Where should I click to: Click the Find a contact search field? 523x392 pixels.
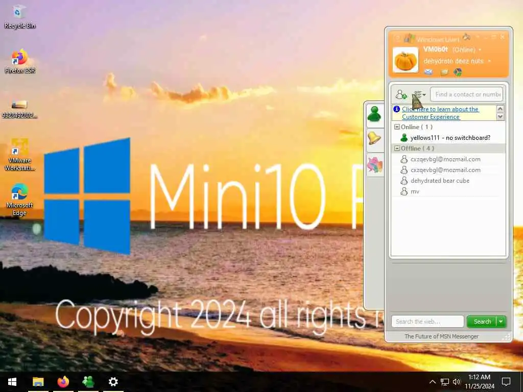click(467, 94)
